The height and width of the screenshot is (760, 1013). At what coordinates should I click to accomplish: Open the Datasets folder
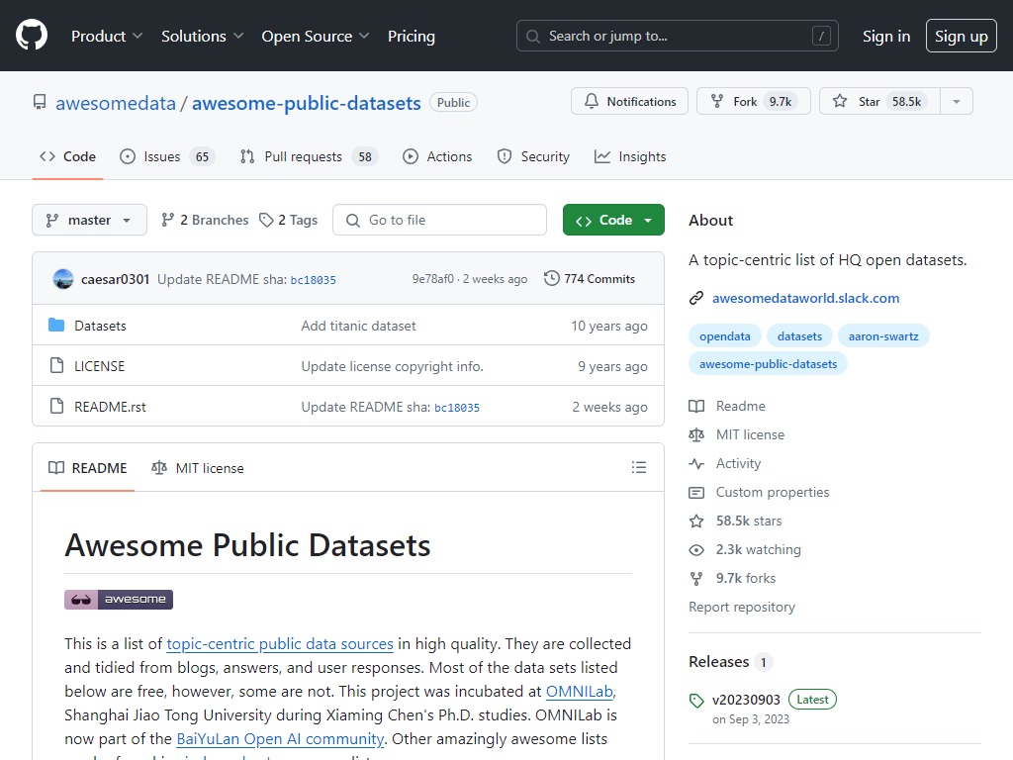tap(100, 326)
